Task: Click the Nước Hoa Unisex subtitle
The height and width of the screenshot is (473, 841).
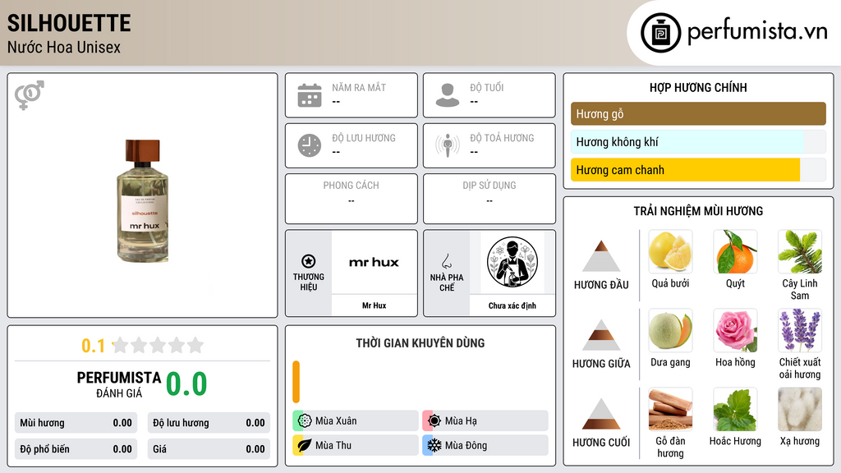Action: 64,47
